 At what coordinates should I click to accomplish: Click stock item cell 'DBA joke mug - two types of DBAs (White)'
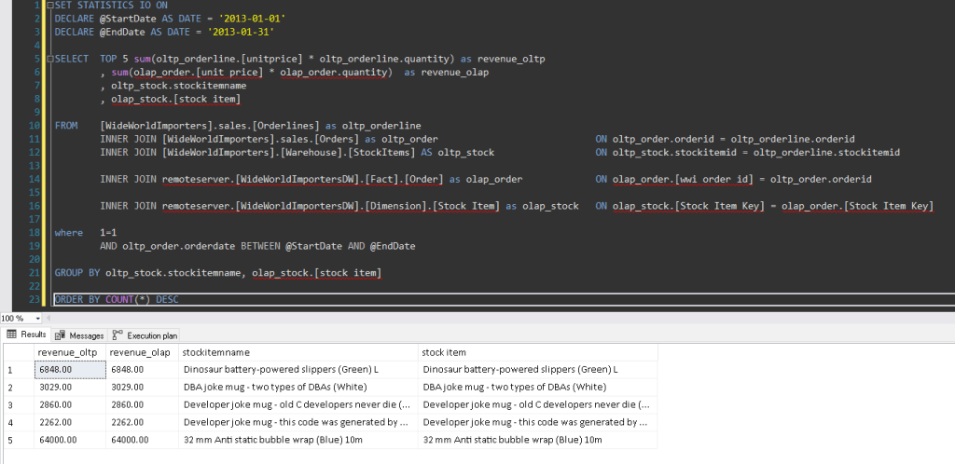pyautogui.click(x=538, y=388)
